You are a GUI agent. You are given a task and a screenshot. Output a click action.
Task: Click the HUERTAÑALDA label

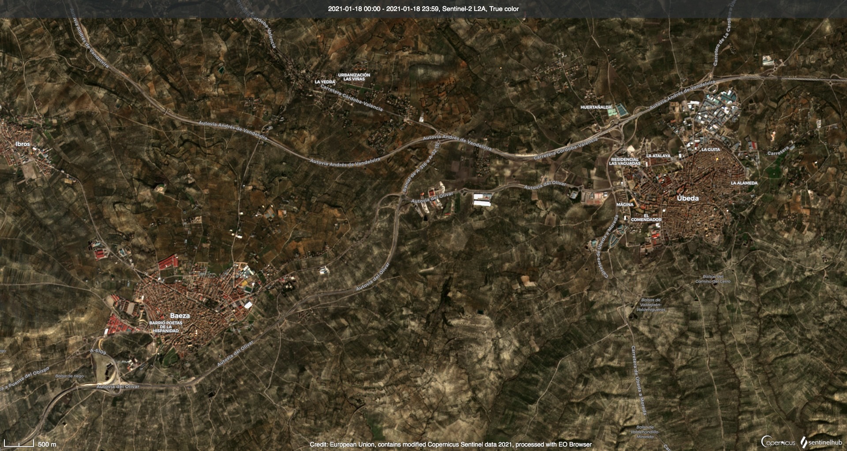596,107
